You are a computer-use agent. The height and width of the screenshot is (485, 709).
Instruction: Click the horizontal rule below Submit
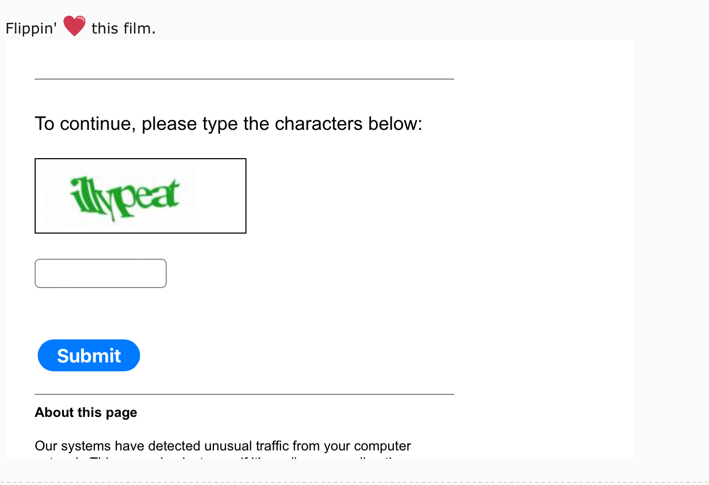pyautogui.click(x=244, y=394)
